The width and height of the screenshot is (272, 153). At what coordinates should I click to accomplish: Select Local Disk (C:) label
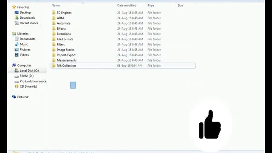29,71
